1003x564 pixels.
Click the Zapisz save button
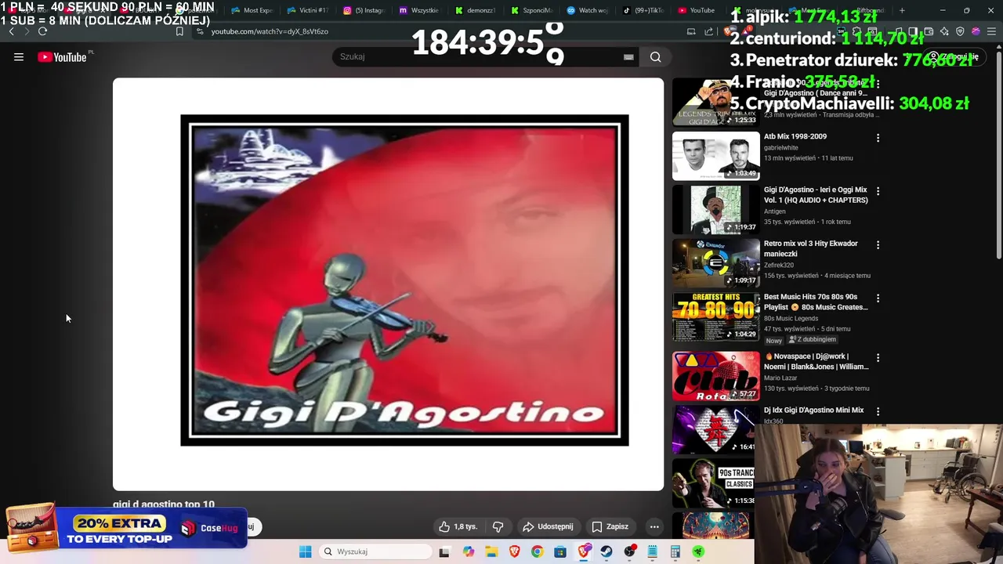point(610,526)
